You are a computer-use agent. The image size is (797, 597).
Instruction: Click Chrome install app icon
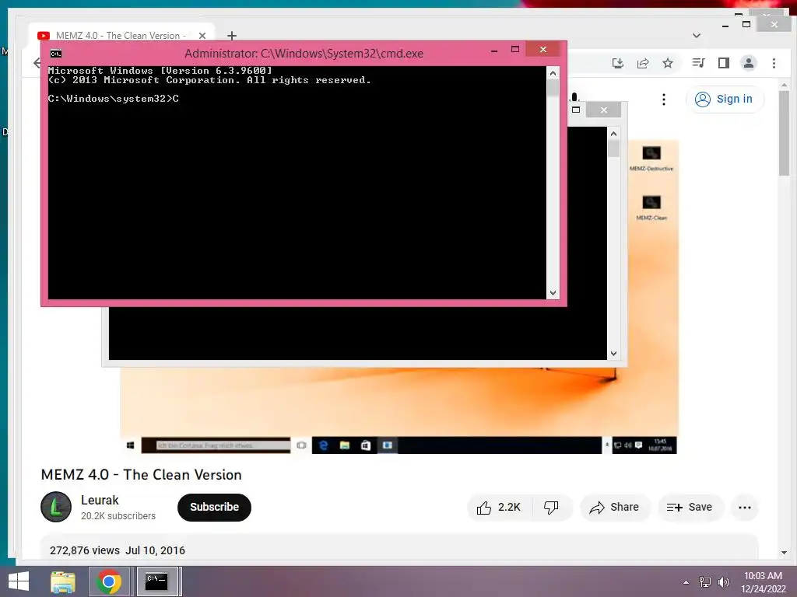[617, 63]
